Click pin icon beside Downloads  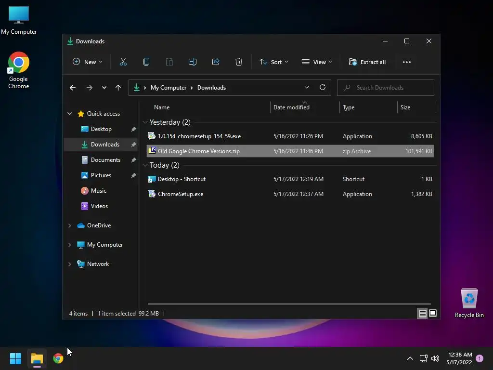coord(133,145)
